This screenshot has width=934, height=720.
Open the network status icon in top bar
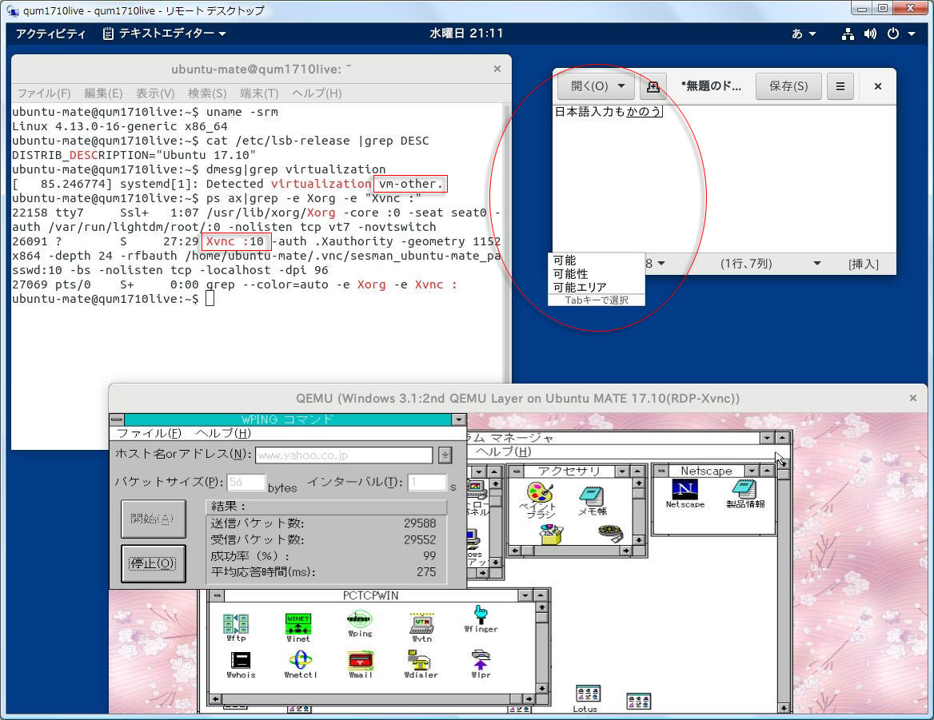click(x=848, y=34)
